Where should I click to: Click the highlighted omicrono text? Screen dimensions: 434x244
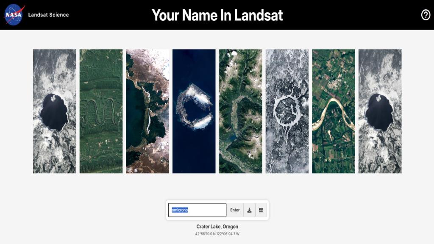coord(180,210)
